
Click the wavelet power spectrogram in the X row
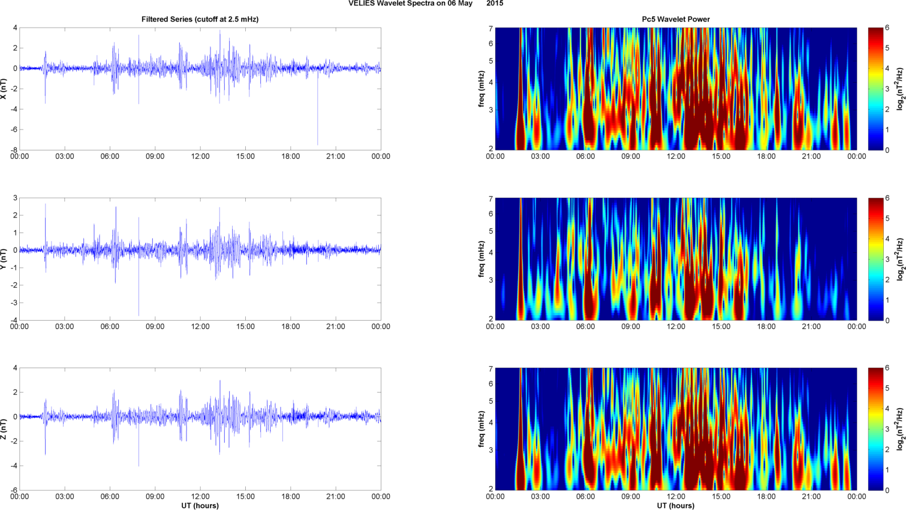(x=676, y=89)
